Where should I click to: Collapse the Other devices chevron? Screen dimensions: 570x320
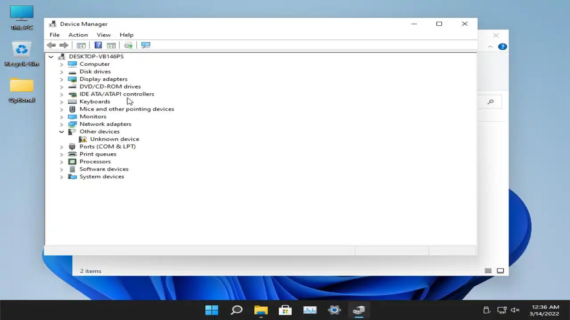click(61, 132)
